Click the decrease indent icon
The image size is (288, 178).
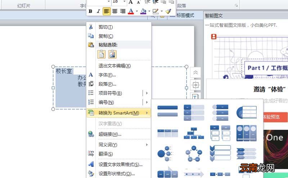[147, 2]
